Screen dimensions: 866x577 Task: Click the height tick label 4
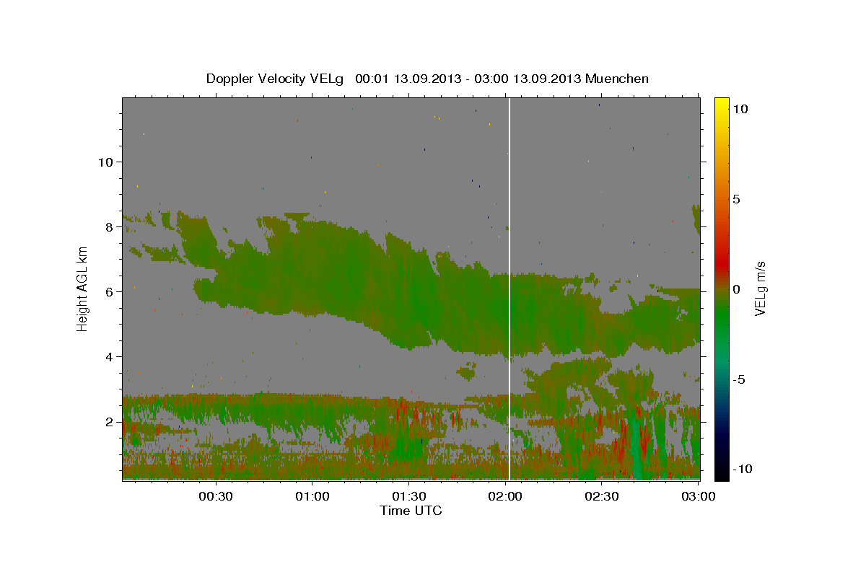point(109,356)
